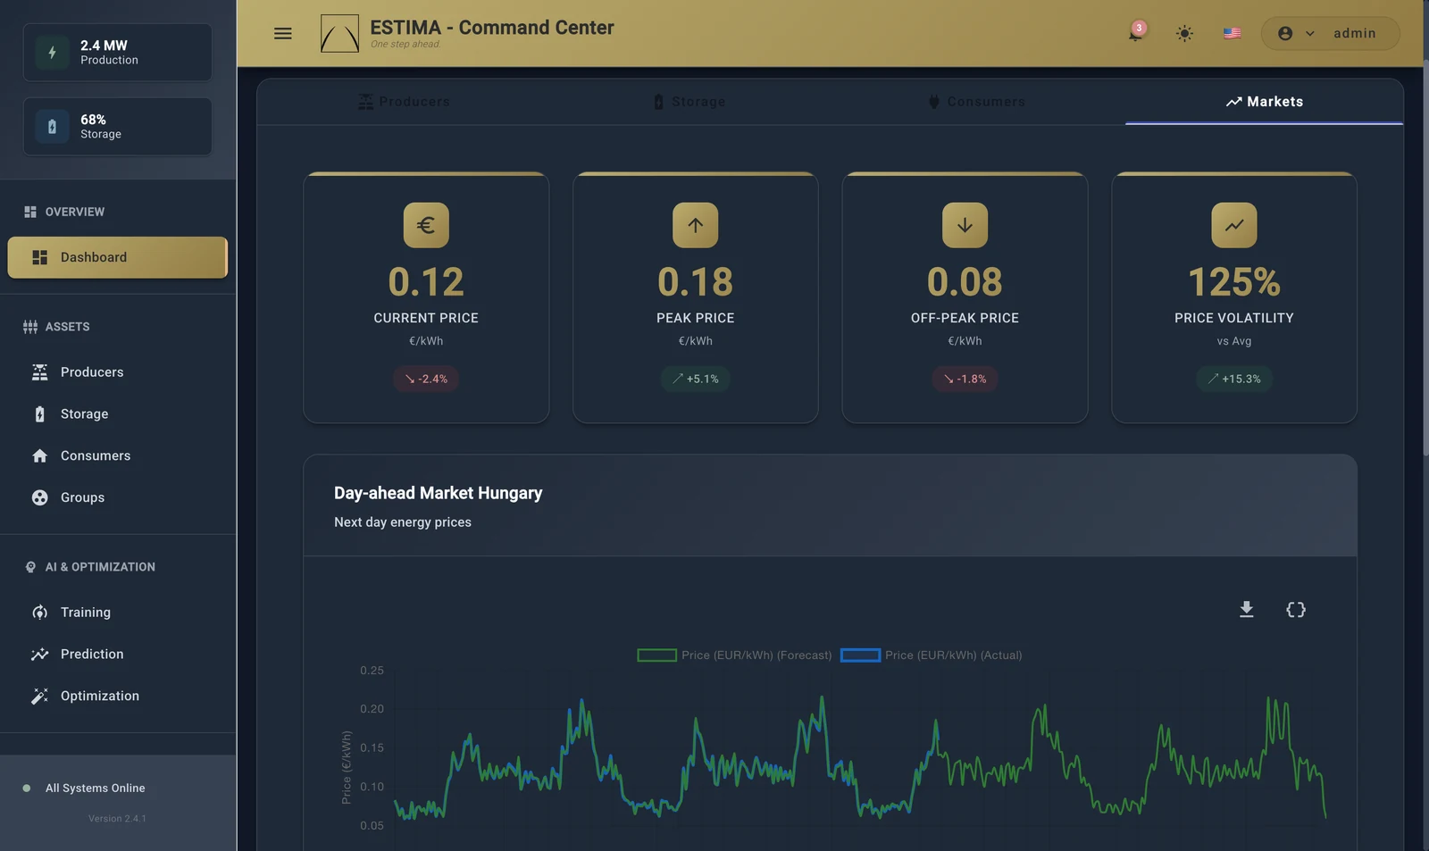The height and width of the screenshot is (851, 1429).
Task: Click the Storage battery sidebar icon
Action: (39, 414)
